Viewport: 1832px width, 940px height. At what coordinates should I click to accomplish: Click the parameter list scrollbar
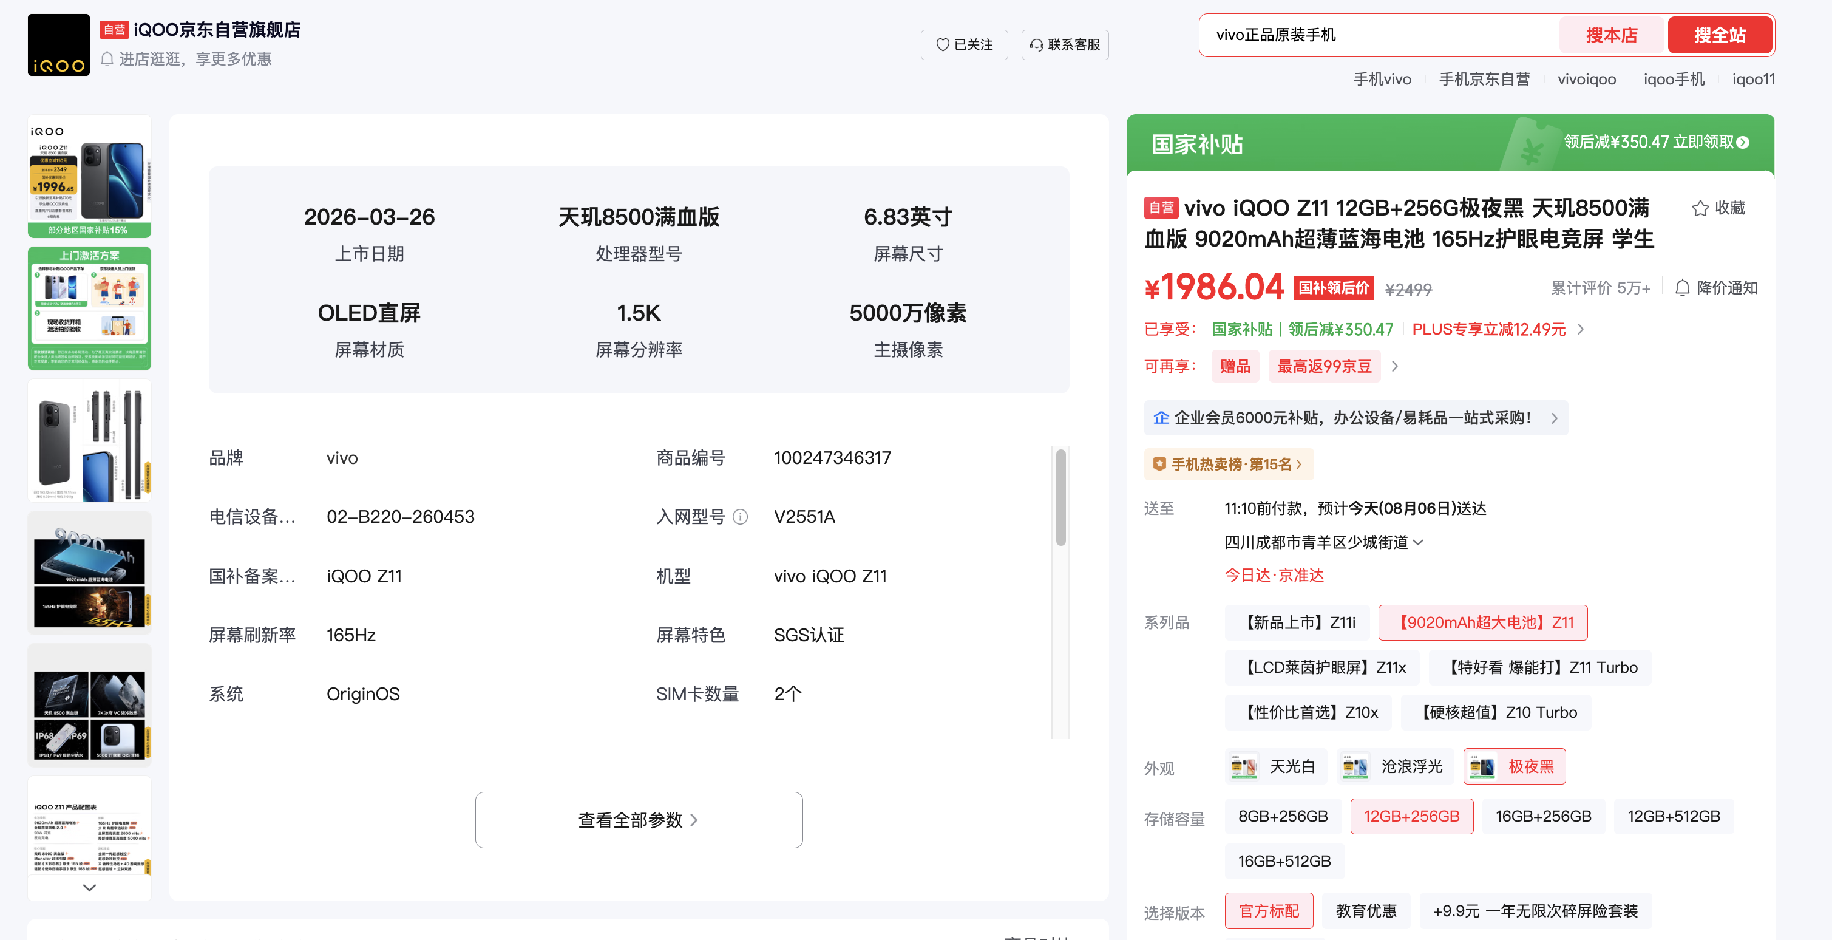[1060, 497]
